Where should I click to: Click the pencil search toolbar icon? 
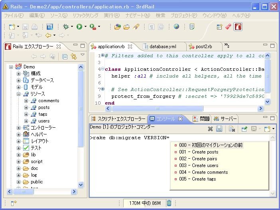click(136, 27)
